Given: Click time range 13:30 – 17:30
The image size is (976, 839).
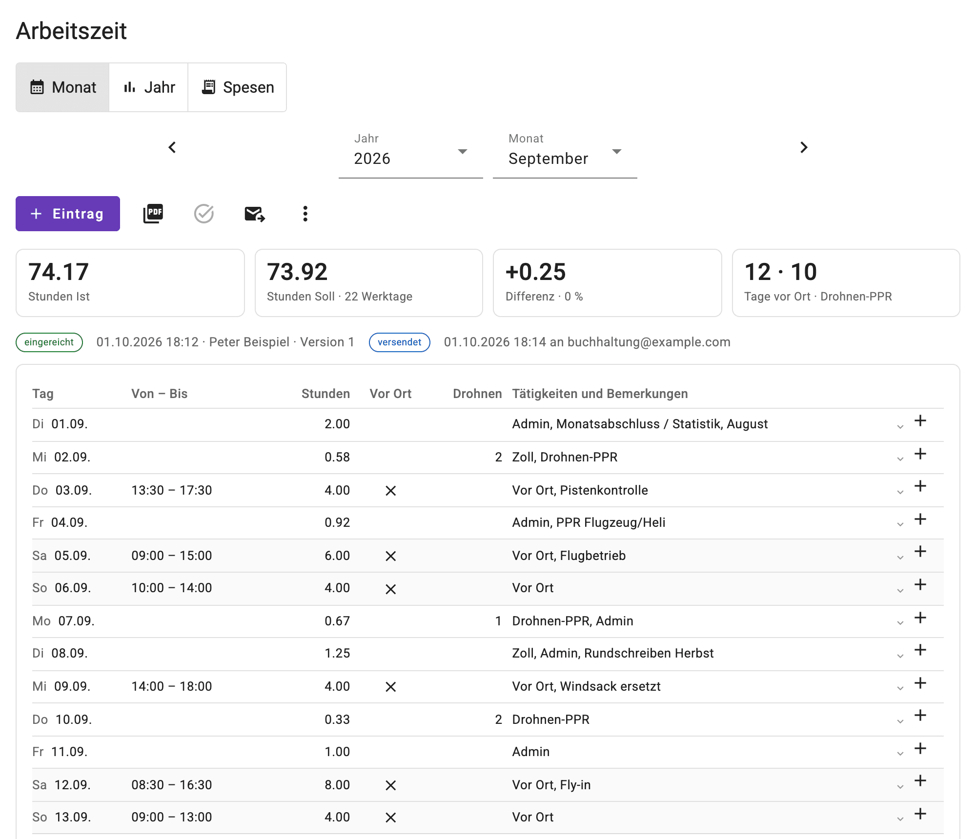Looking at the screenshot, I should 172,490.
